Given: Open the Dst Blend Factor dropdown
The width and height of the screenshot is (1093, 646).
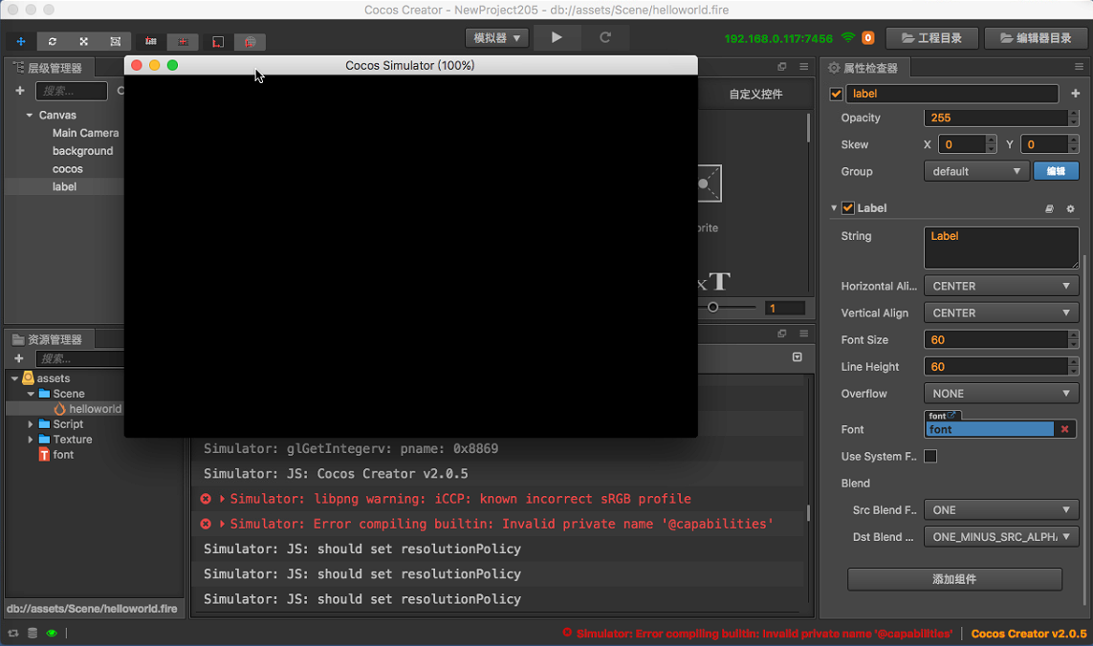Looking at the screenshot, I should pyautogui.click(x=1002, y=537).
